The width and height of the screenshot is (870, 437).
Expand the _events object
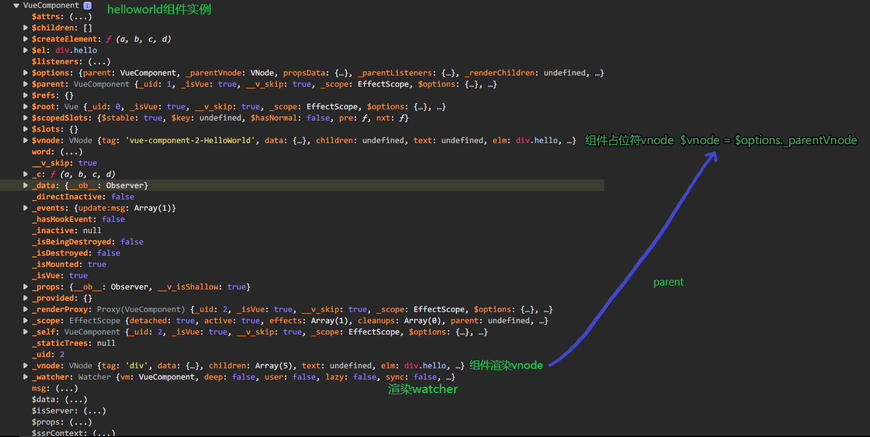[25, 208]
